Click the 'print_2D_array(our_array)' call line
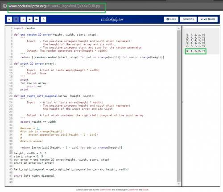Image resolution: width=223 pixels, height=192 pixels. pos(34,163)
